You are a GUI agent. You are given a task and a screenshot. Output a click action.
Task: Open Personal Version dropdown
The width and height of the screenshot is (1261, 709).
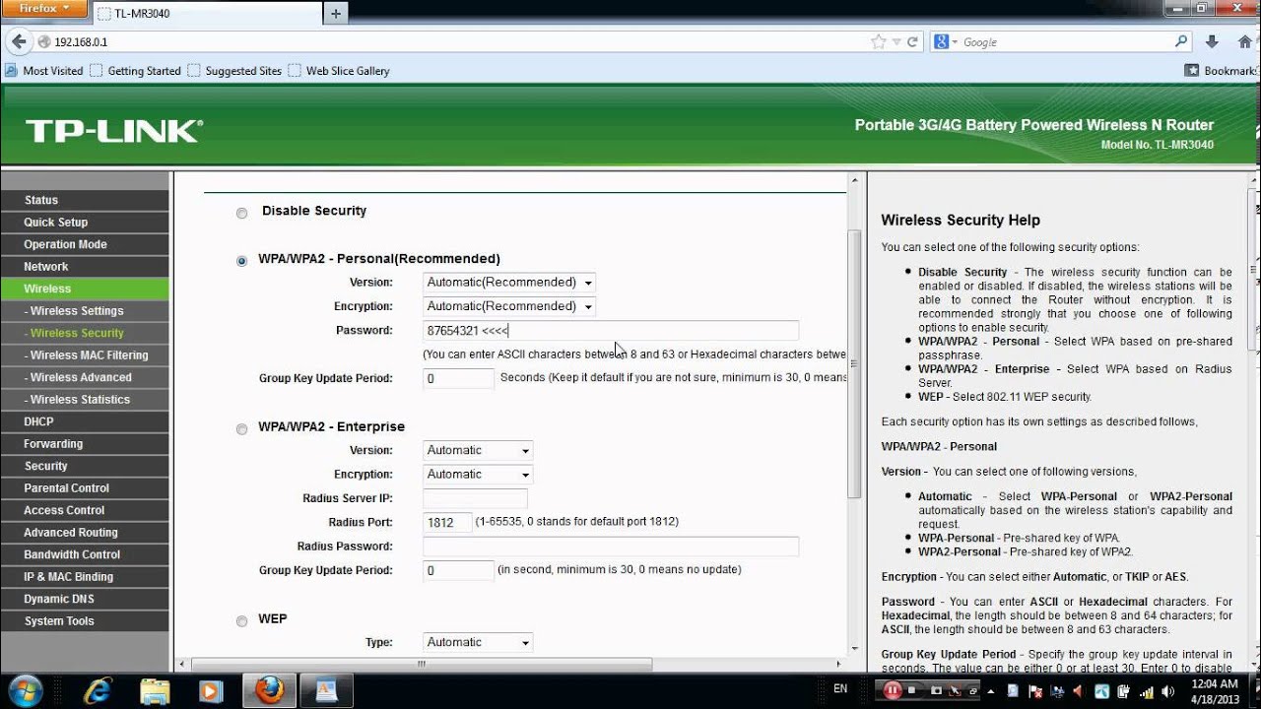pyautogui.click(x=509, y=282)
